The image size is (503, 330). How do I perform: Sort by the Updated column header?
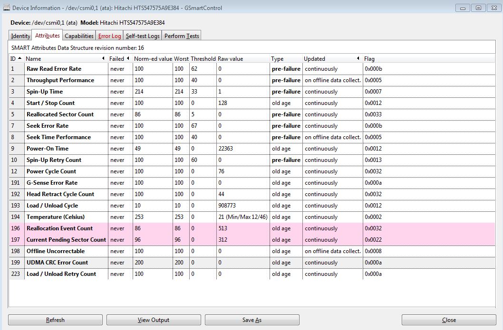click(332, 58)
